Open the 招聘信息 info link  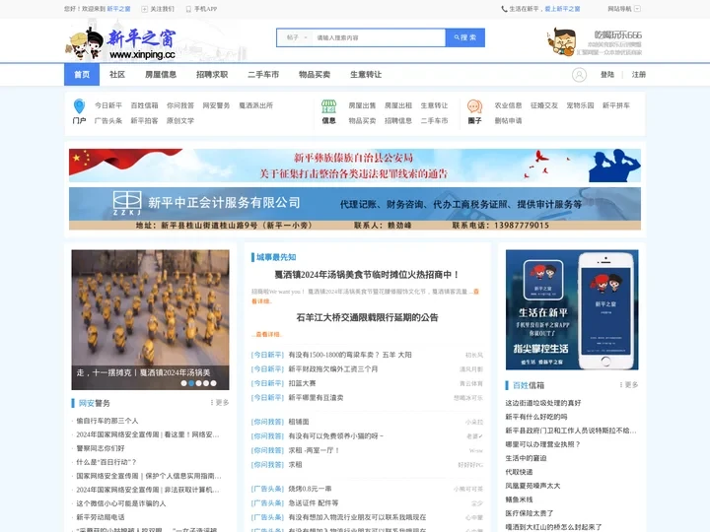(x=398, y=121)
